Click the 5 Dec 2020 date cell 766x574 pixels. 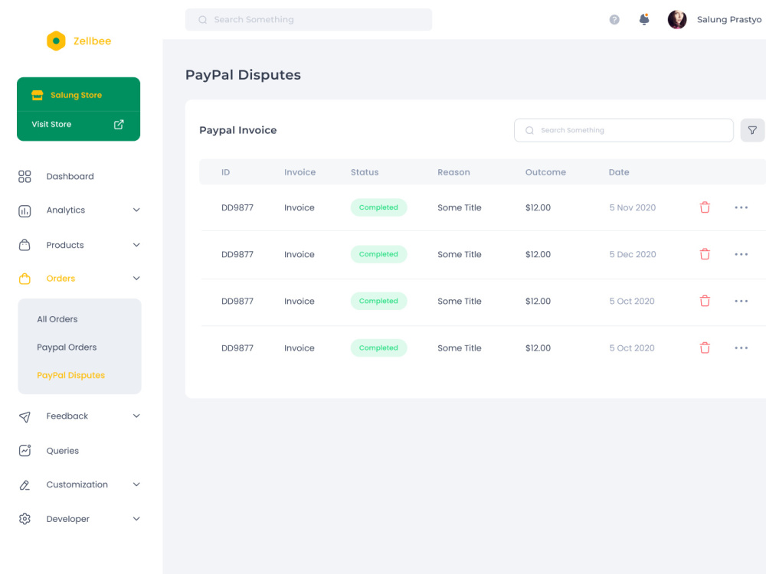tap(632, 254)
